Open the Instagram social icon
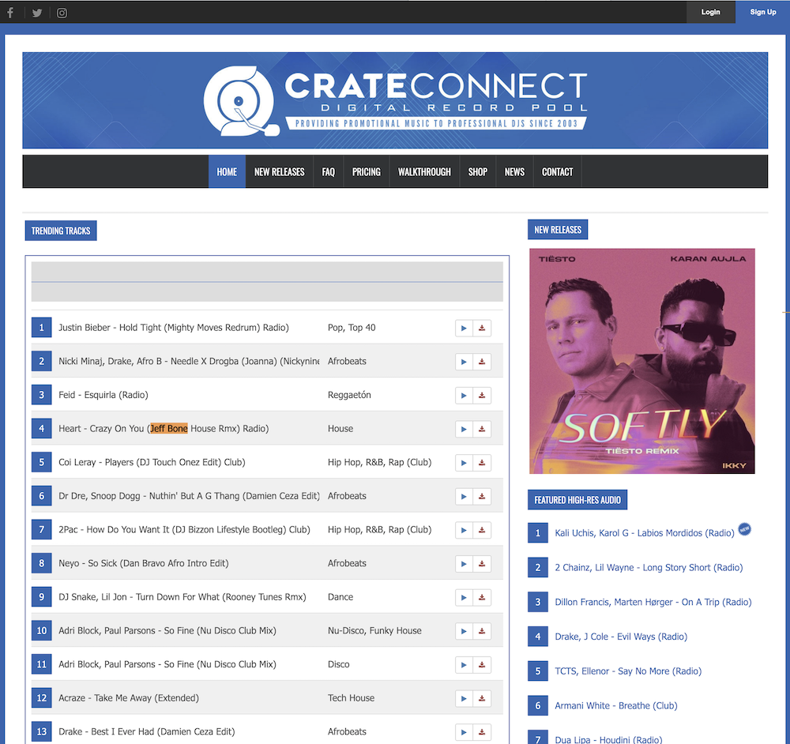The width and height of the screenshot is (790, 744). (62, 13)
